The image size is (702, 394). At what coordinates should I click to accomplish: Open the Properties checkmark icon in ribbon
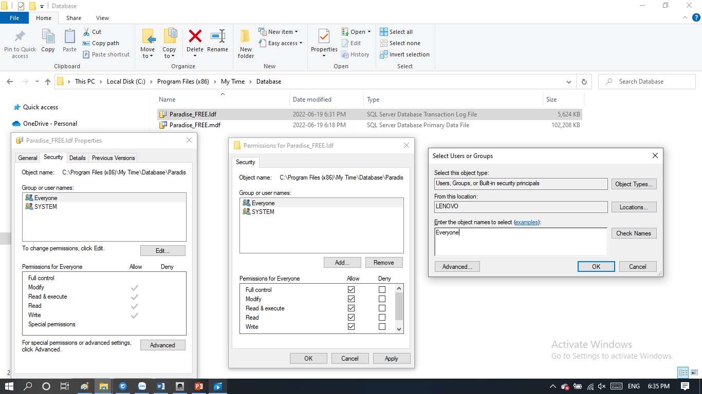(x=324, y=37)
